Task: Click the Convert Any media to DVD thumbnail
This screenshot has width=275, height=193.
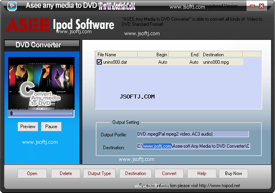Action: [x=41, y=84]
